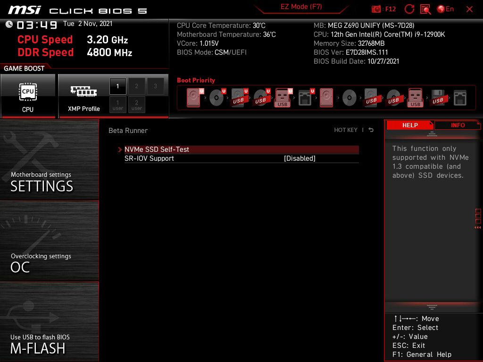Screen dimensions: 483x362
Task: Switch to the INFO tab
Action: [458, 125]
